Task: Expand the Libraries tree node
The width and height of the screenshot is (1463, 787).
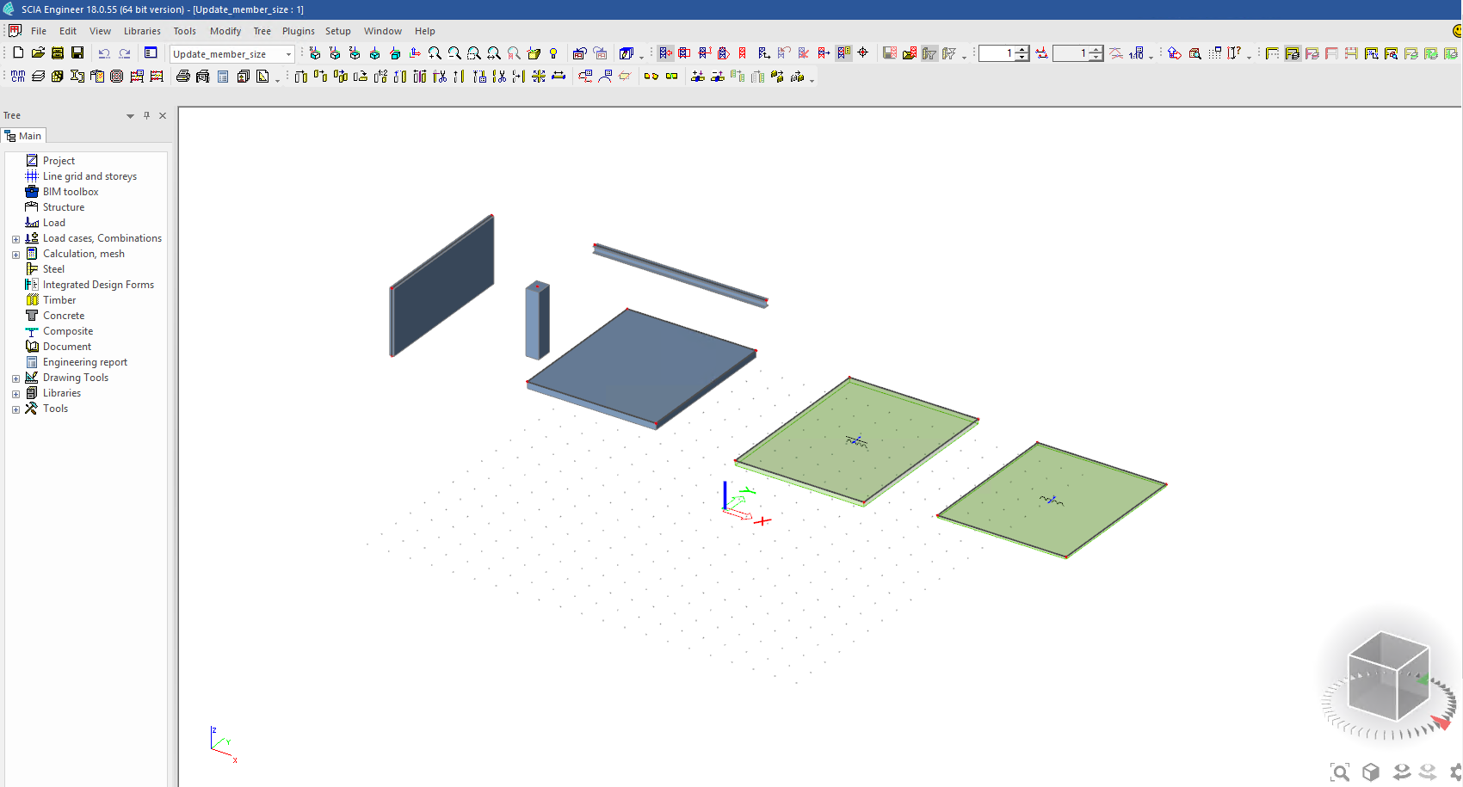Action: coord(15,394)
